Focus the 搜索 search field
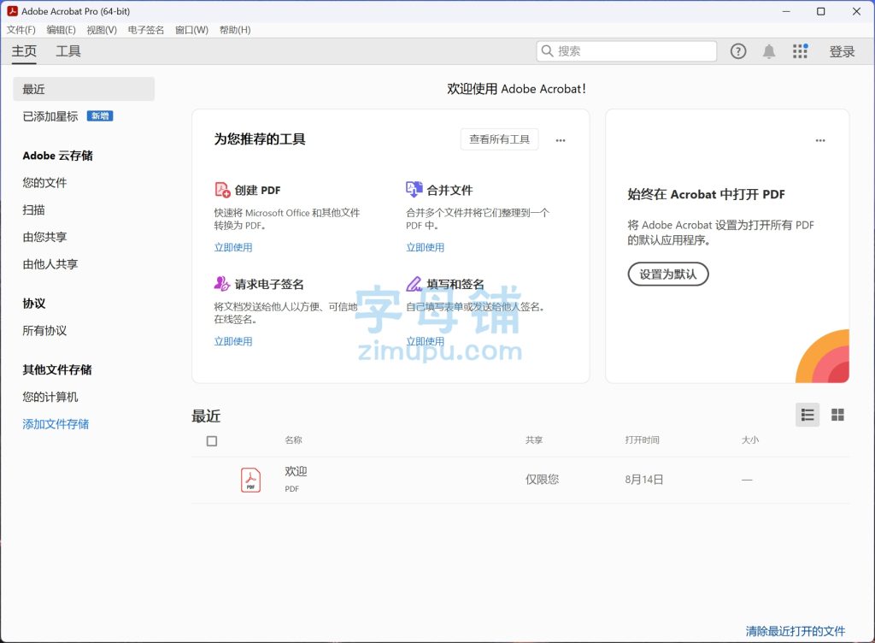 tap(626, 51)
